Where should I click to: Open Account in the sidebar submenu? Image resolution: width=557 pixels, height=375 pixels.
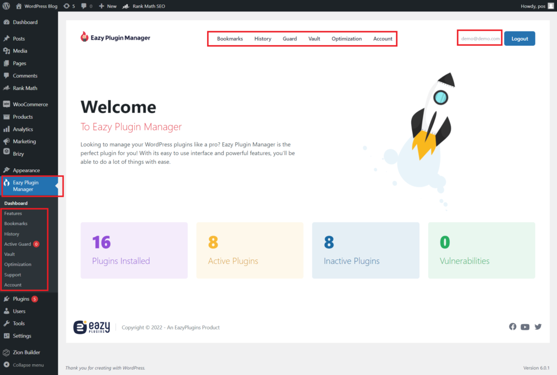pos(13,285)
